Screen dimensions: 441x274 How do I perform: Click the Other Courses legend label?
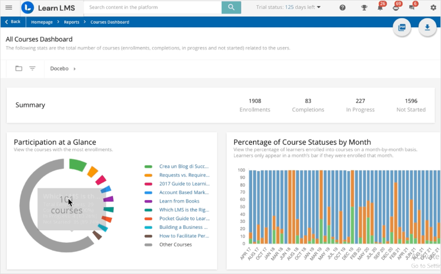point(175,245)
